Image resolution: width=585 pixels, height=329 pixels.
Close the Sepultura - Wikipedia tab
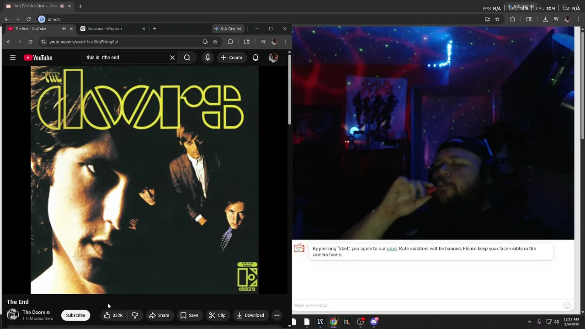click(144, 29)
